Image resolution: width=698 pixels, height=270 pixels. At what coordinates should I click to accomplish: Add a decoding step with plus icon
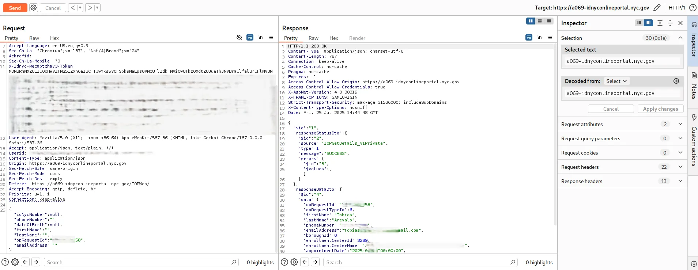tap(676, 81)
